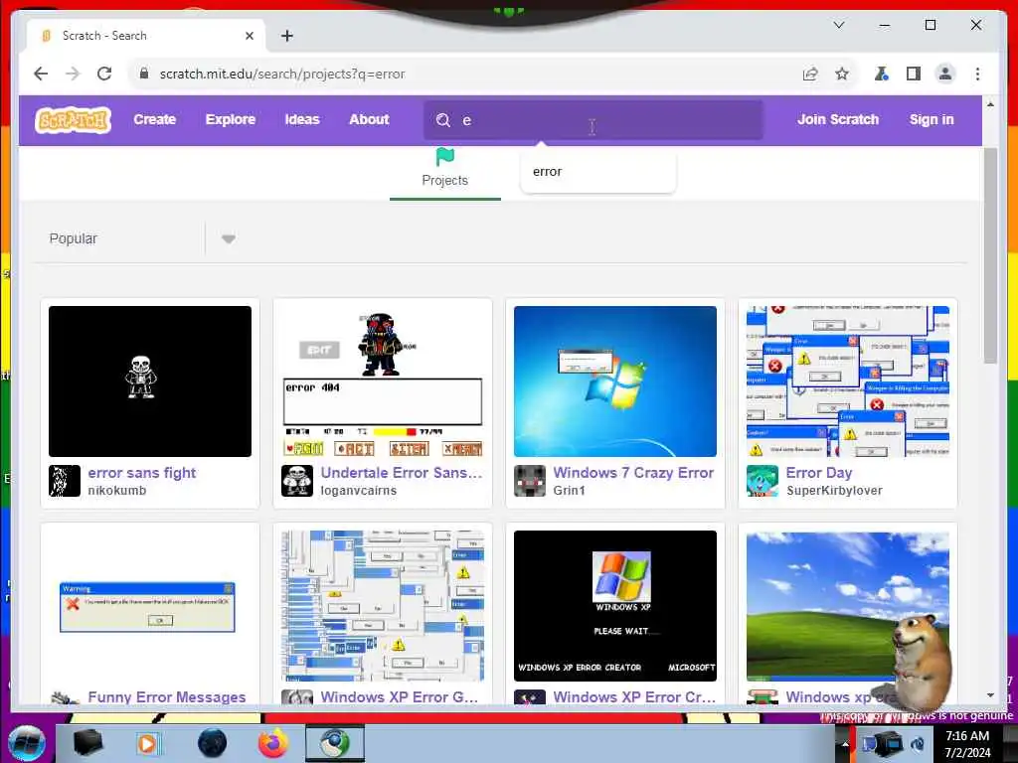Image resolution: width=1018 pixels, height=763 pixels.
Task: Open the Chrome Labs flask icon
Action: pos(881,74)
